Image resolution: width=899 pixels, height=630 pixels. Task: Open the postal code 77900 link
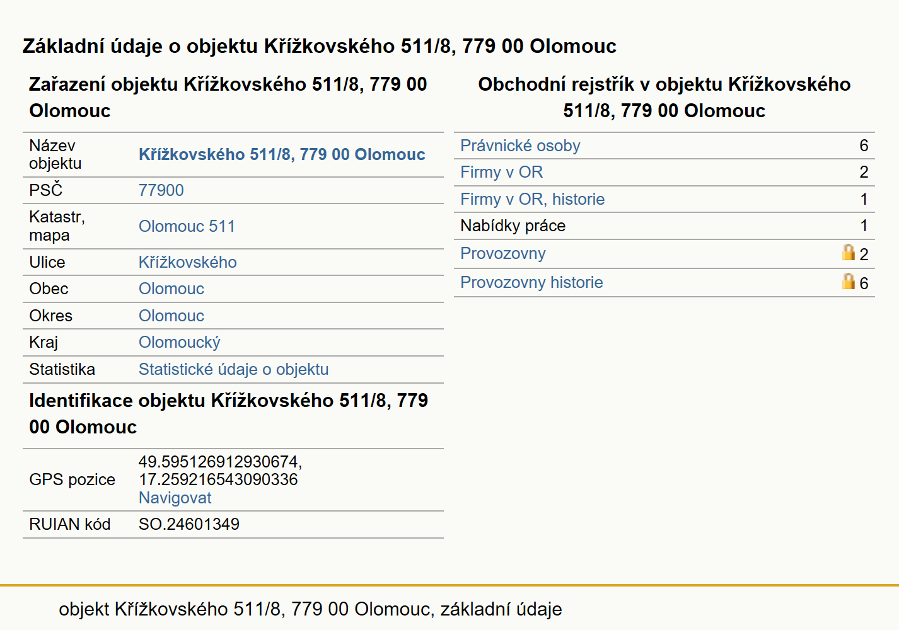[x=161, y=190]
